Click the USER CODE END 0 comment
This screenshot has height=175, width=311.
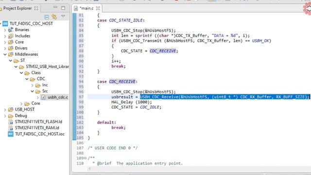112,148
